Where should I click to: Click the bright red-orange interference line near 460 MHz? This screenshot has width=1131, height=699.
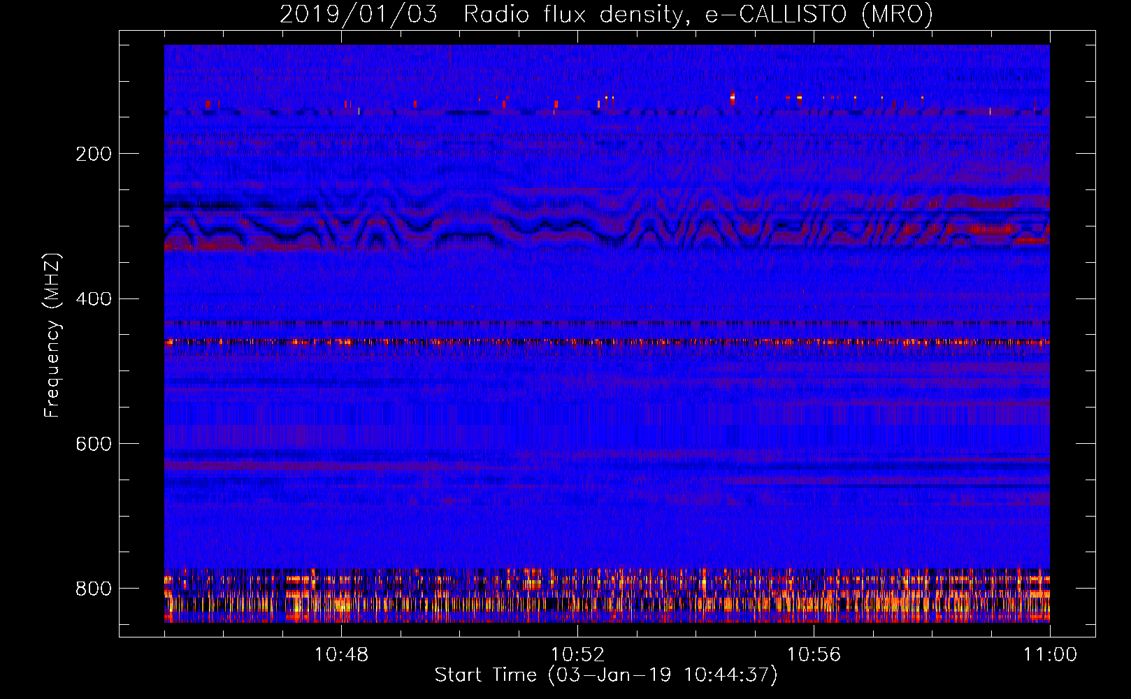[x=607, y=342]
